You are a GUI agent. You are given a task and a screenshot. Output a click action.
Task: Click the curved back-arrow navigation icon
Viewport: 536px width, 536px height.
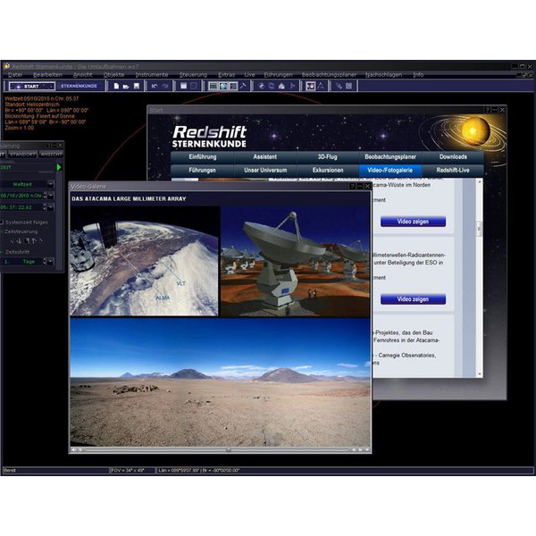pyautogui.click(x=262, y=86)
